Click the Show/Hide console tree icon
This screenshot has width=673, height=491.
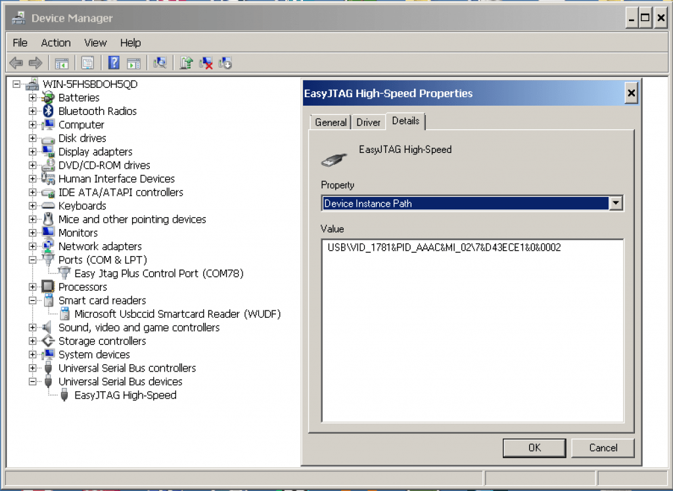point(61,62)
